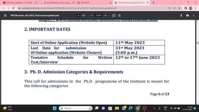Viewport: 199px width, 112px height.
Task: Click the microphone tray icon
Action: tap(160, 108)
